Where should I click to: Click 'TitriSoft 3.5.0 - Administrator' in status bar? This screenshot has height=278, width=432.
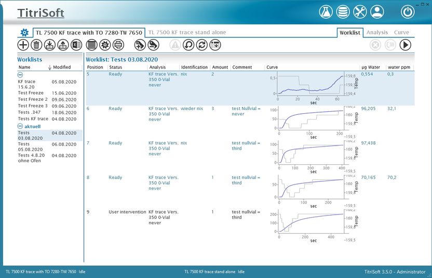[x=395, y=272]
